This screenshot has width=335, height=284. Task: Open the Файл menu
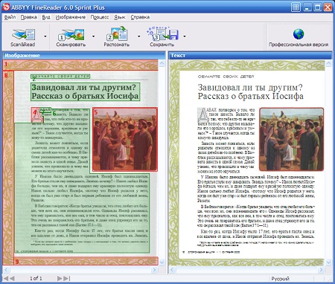click(10, 17)
